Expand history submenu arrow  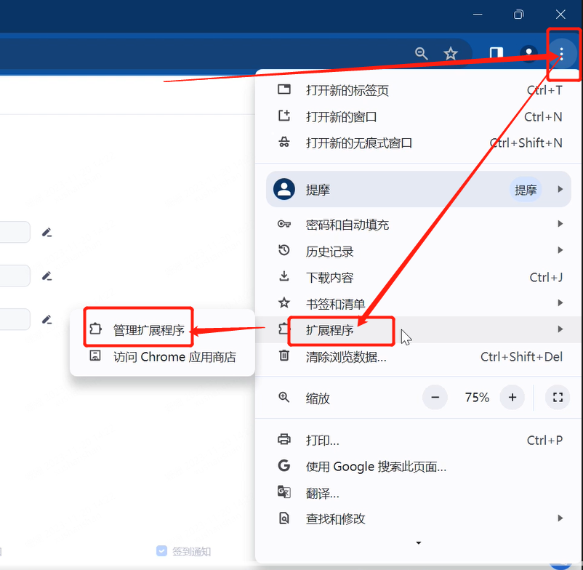[x=560, y=250]
